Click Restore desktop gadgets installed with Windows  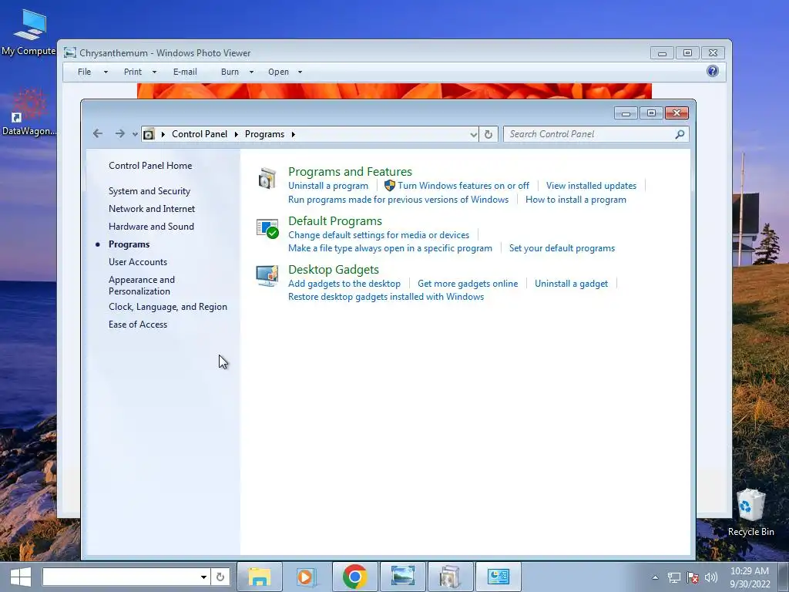coord(386,297)
